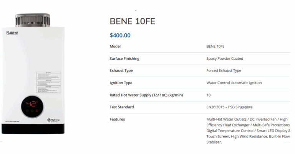The height and width of the screenshot is (154, 295).
Task: Click the exhaust vent atop the heater
Action: 33,20
